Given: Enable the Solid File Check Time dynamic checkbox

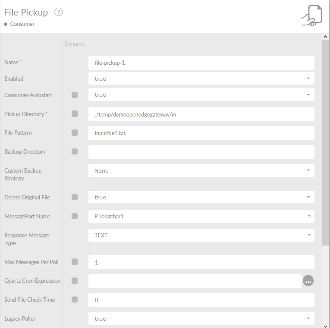Looking at the screenshot, I should 75,300.
